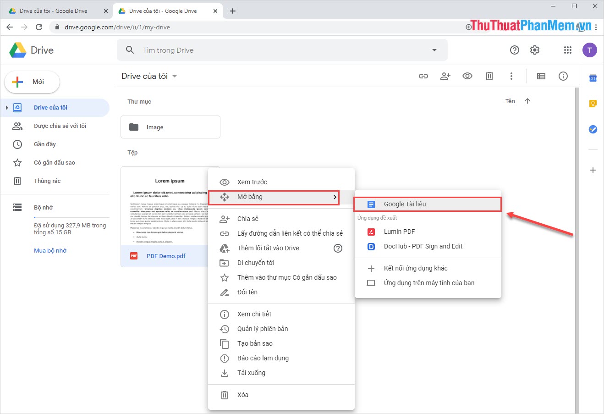
Task: Open search options dropdown arrow
Action: tap(434, 50)
